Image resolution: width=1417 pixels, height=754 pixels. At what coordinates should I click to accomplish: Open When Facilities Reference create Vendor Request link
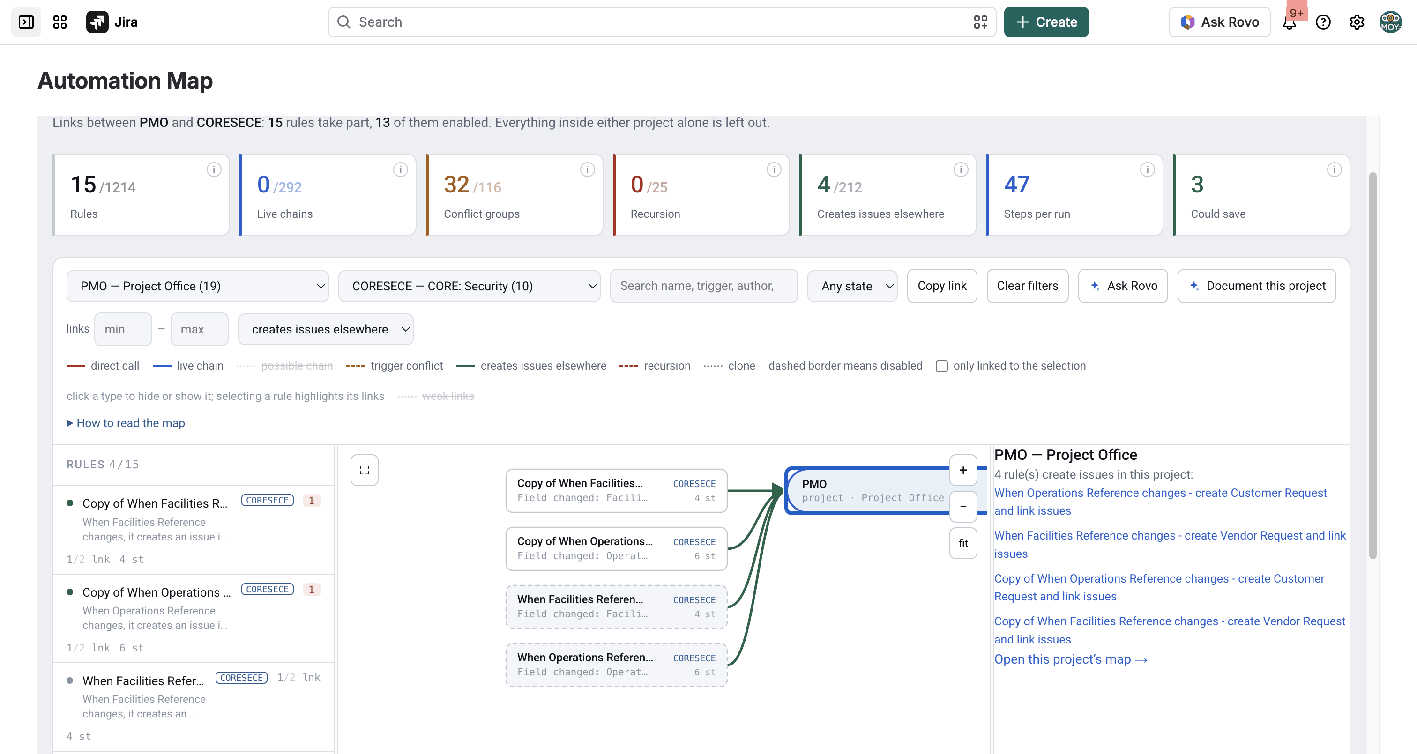pyautogui.click(x=1170, y=545)
